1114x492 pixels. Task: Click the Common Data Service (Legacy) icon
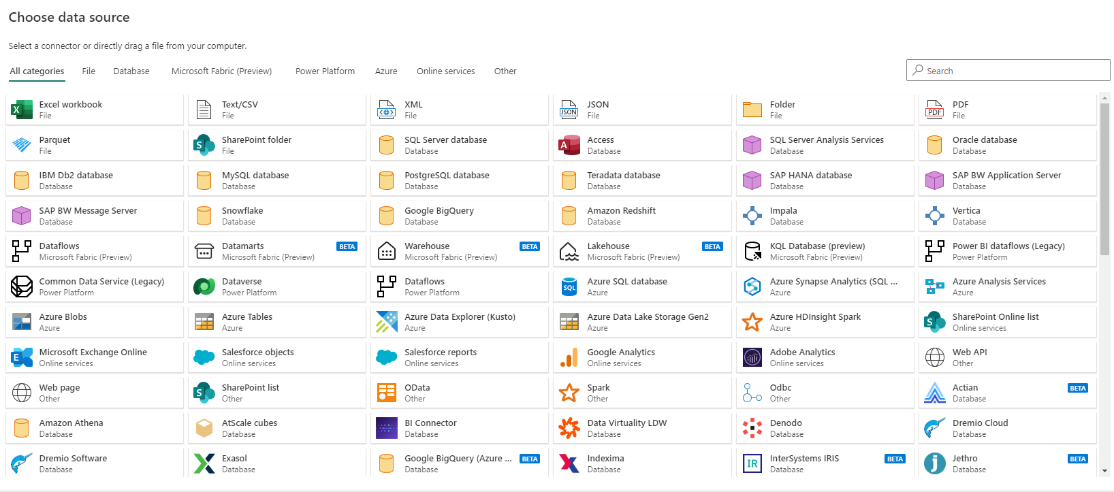(x=22, y=286)
